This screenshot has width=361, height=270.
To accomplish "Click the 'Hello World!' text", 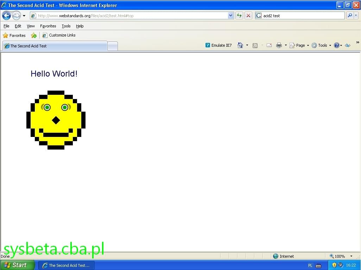I will click(54, 73).
